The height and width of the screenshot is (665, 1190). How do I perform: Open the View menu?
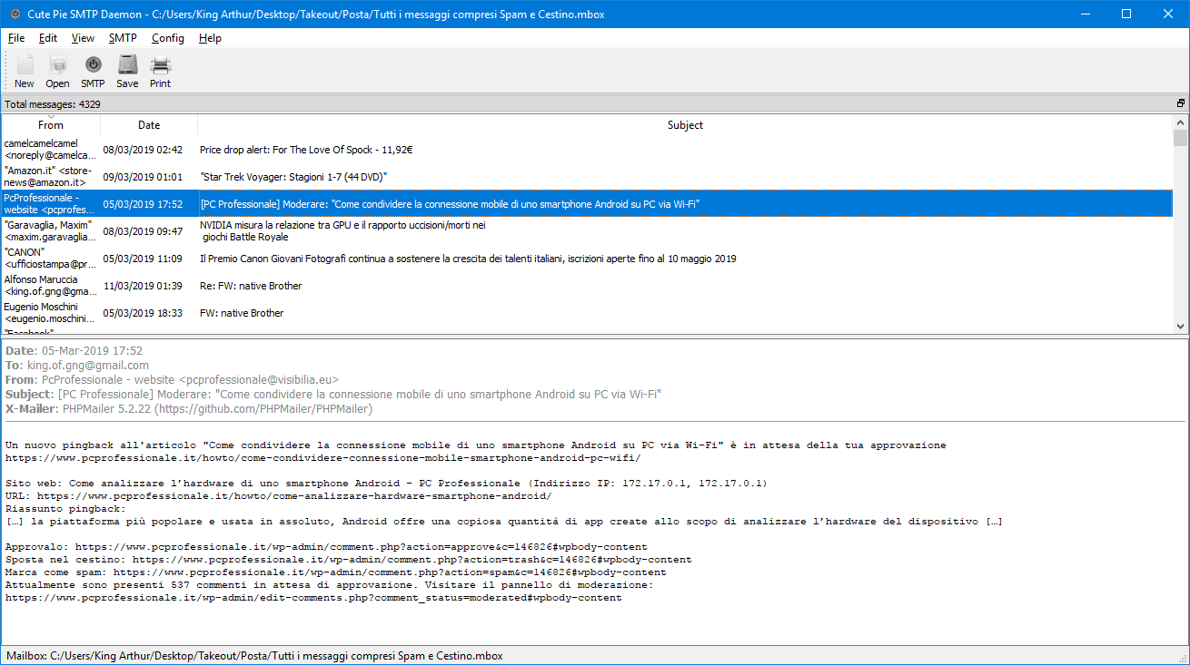pyautogui.click(x=83, y=38)
